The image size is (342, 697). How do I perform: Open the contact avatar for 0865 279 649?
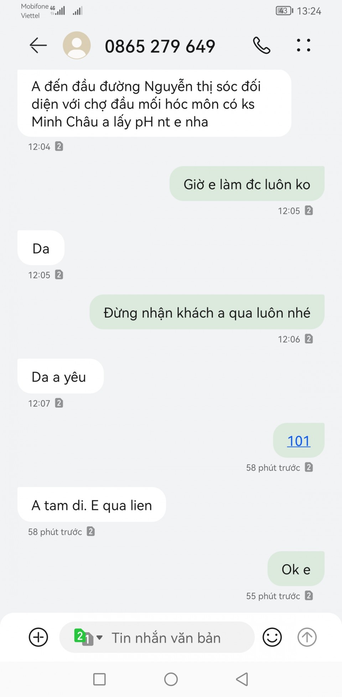77,45
